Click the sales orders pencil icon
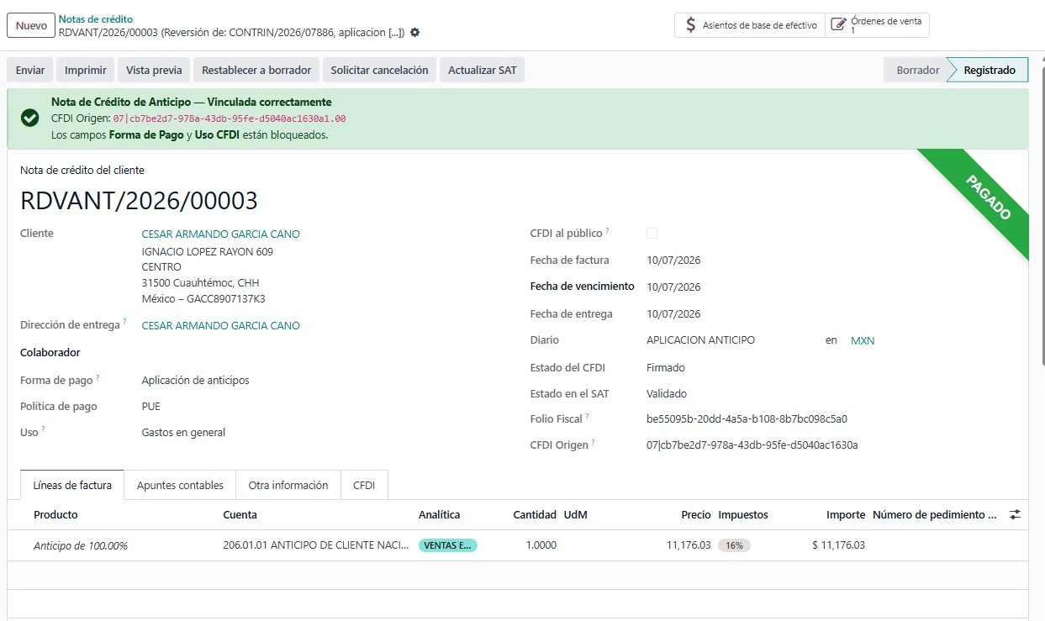Screen dimensions: 1045x621 838,25
